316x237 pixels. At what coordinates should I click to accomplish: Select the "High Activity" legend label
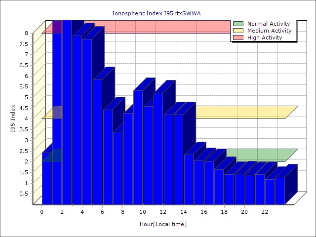[x=265, y=38]
